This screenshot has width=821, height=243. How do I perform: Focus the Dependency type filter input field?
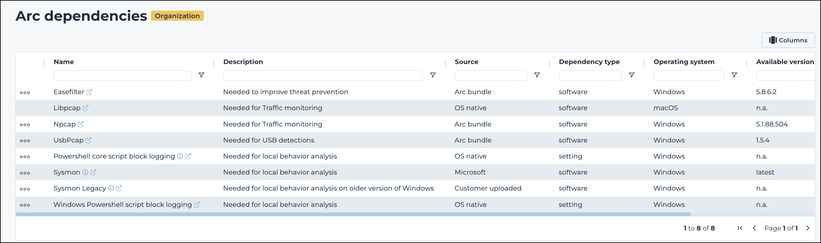pyautogui.click(x=590, y=75)
